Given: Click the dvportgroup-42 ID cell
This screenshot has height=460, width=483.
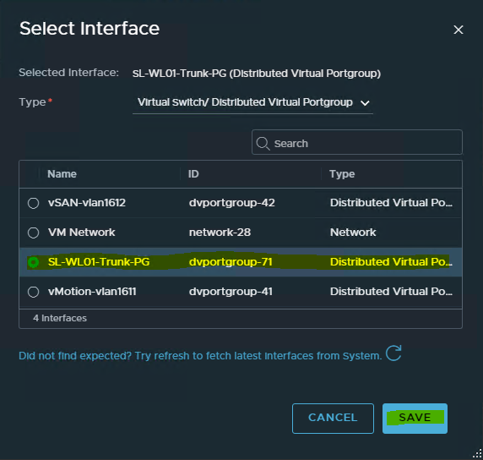Looking at the screenshot, I should point(231,203).
